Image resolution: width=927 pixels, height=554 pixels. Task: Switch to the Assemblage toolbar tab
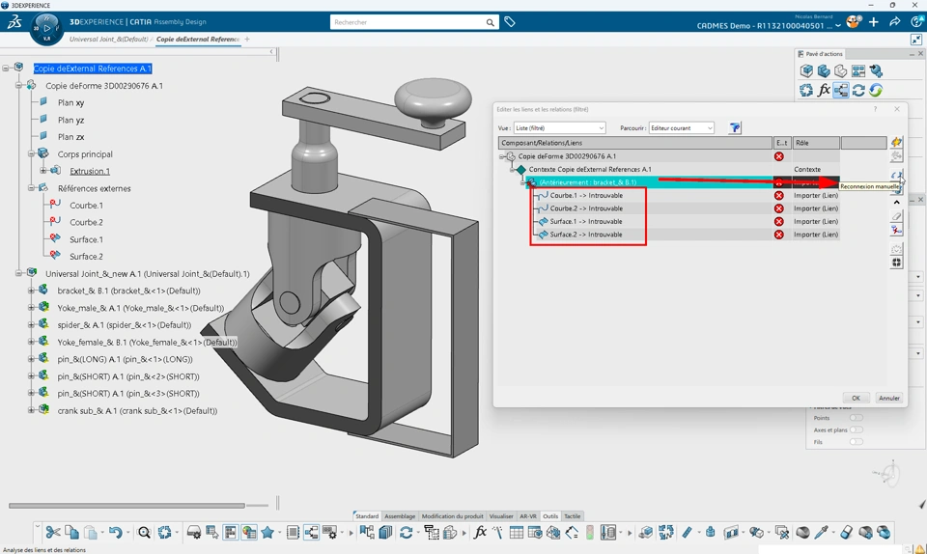coord(400,516)
